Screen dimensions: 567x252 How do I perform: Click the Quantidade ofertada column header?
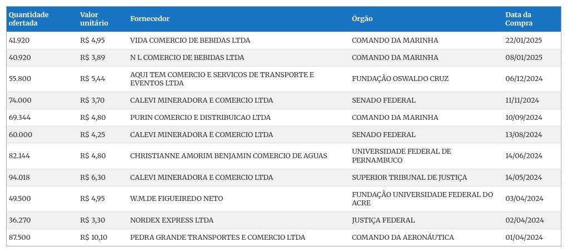pos(28,19)
